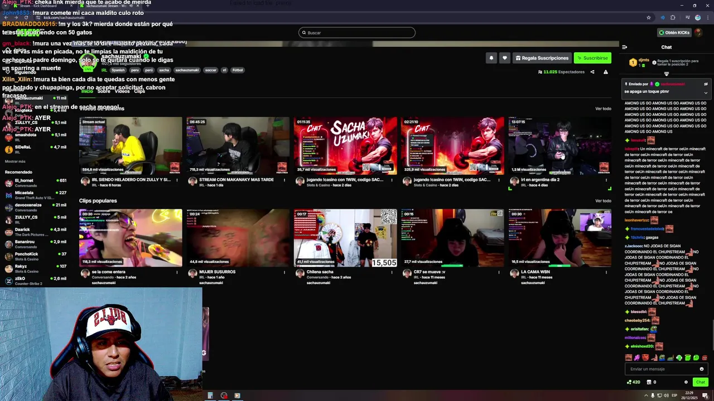This screenshot has width=714, height=401.
Task: Click the 'Spanish' tag chip
Action: 118,70
